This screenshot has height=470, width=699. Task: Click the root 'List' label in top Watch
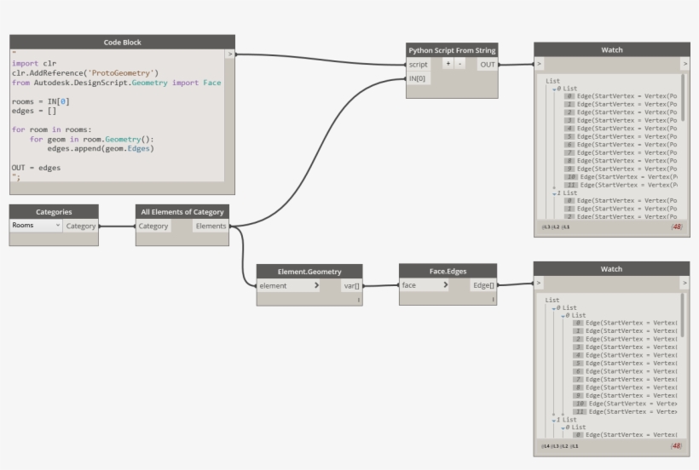(552, 81)
